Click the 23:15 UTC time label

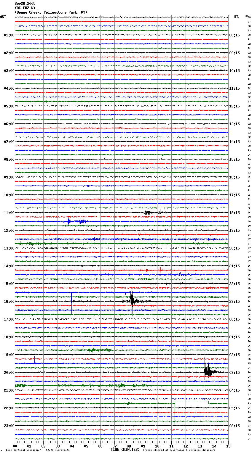235,302
